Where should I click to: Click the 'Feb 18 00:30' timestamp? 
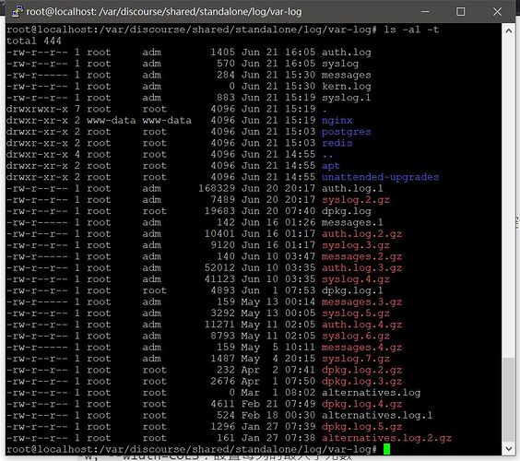[278, 416]
